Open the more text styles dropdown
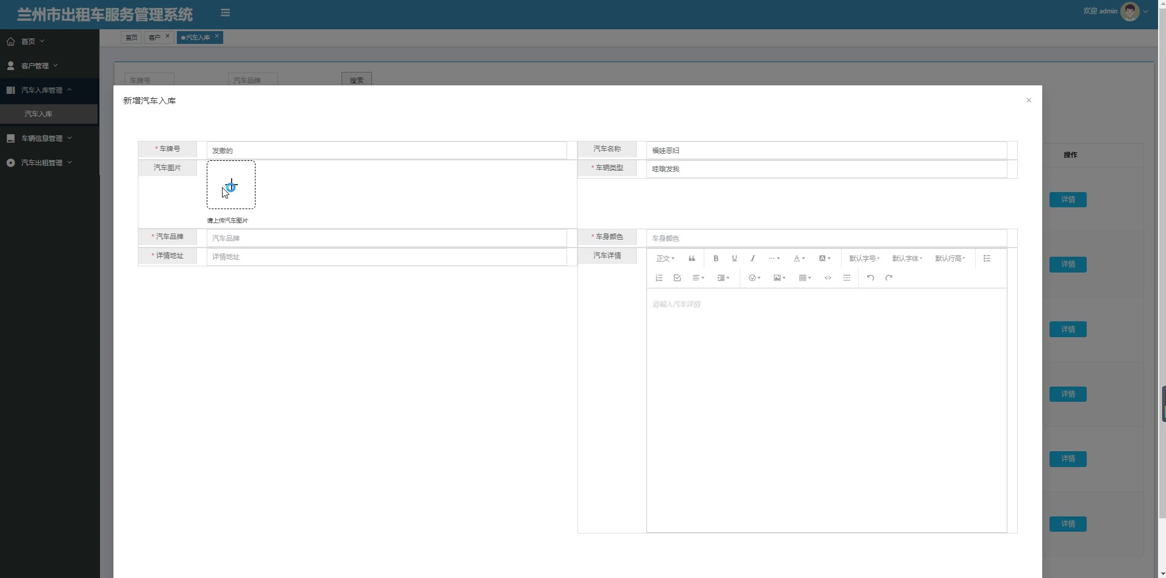 tap(774, 259)
